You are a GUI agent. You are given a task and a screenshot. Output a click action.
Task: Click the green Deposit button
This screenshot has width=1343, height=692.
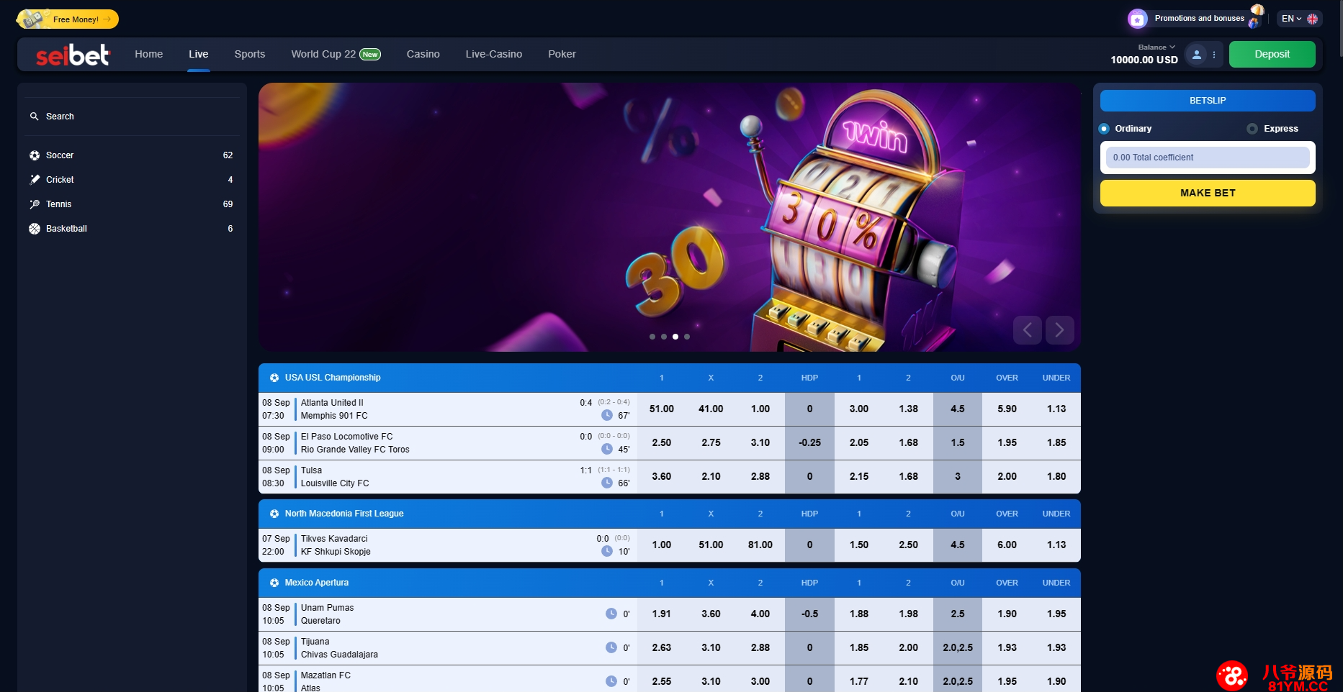(1272, 55)
